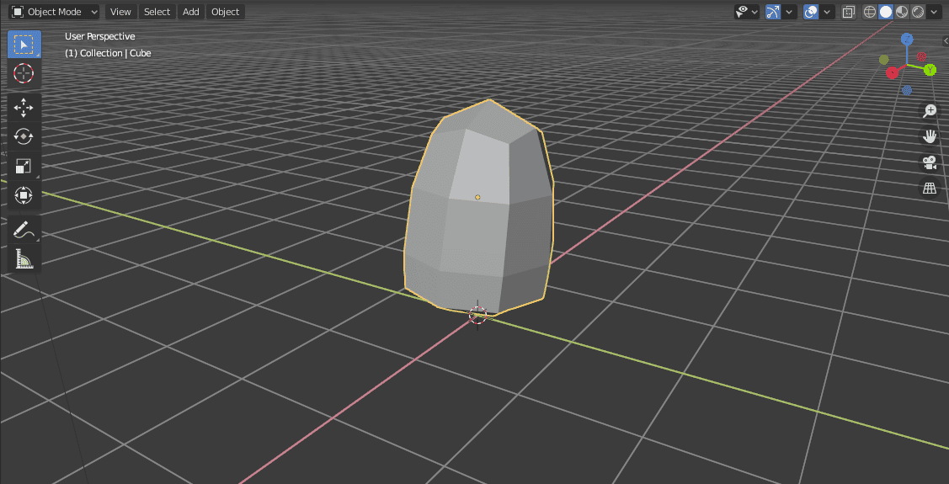
Task: Click the Cube's orange origin point
Action: click(477, 197)
